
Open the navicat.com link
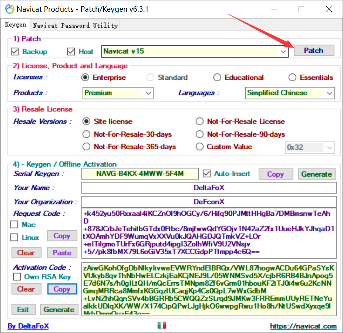point(303,326)
